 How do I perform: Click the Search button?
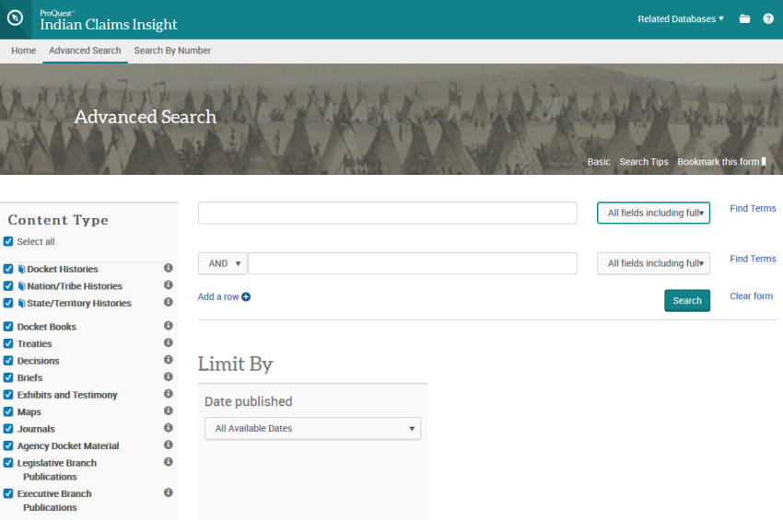point(687,300)
